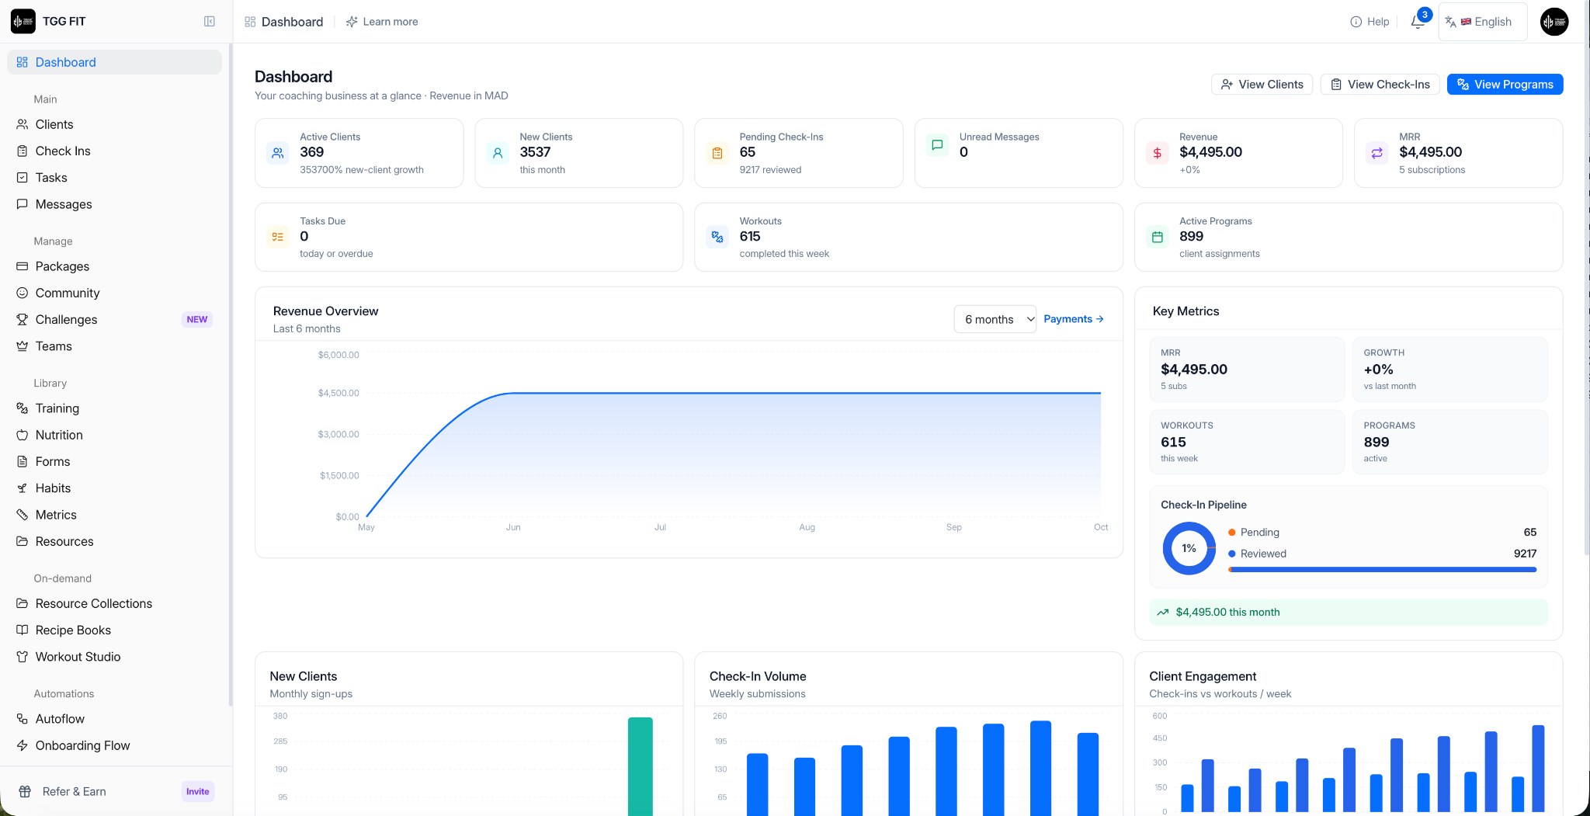Viewport: 1590px width, 816px height.
Task: Open the 6 months range dropdown
Action: click(x=995, y=319)
